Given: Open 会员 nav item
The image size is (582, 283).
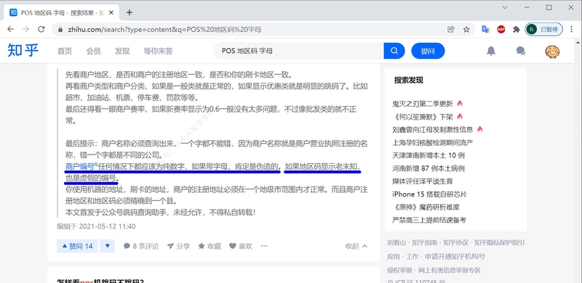Looking at the screenshot, I should pyautogui.click(x=94, y=51).
